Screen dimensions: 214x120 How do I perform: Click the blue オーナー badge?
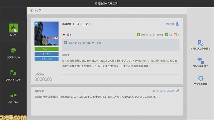[46, 54]
